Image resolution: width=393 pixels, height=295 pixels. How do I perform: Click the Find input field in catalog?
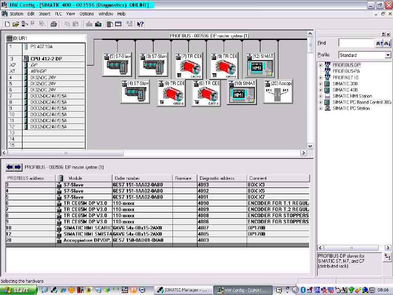[x=356, y=43]
